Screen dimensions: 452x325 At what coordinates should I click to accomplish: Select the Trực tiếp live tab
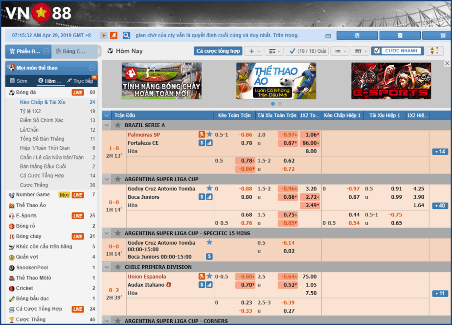coord(80,81)
